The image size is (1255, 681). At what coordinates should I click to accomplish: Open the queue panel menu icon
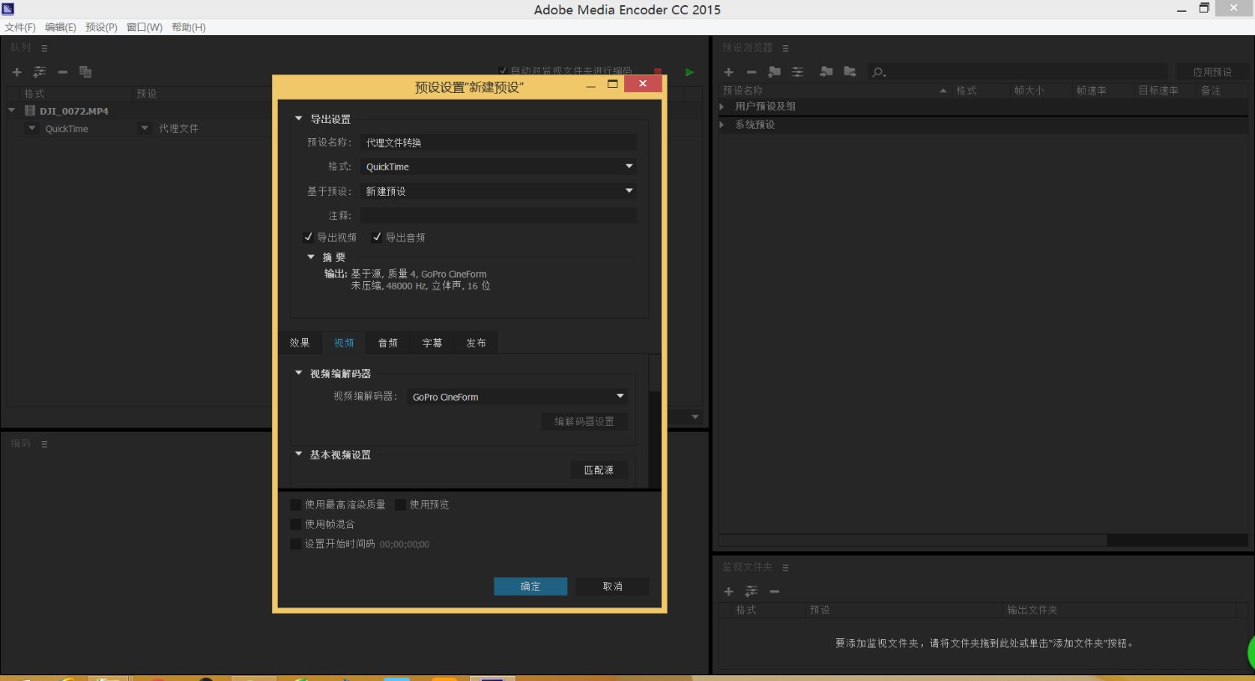tap(44, 49)
